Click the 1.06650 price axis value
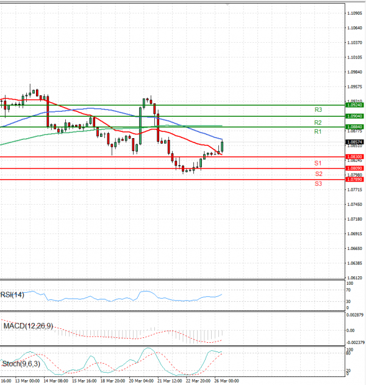366x385 pixels. [x=355, y=249]
